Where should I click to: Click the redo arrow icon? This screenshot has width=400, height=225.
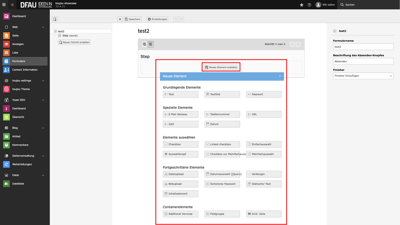click(181, 19)
